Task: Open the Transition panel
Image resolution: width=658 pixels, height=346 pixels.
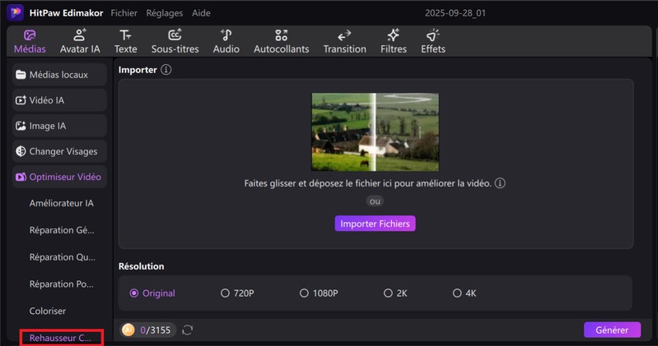Action: (344, 41)
